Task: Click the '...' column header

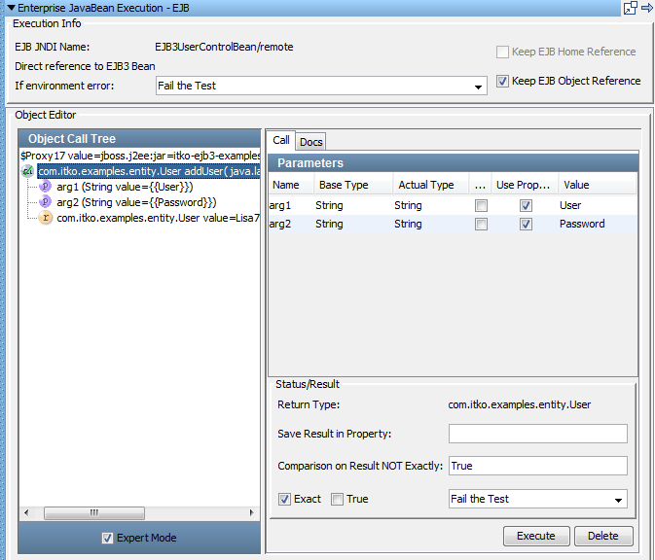Action: pyautogui.click(x=481, y=185)
